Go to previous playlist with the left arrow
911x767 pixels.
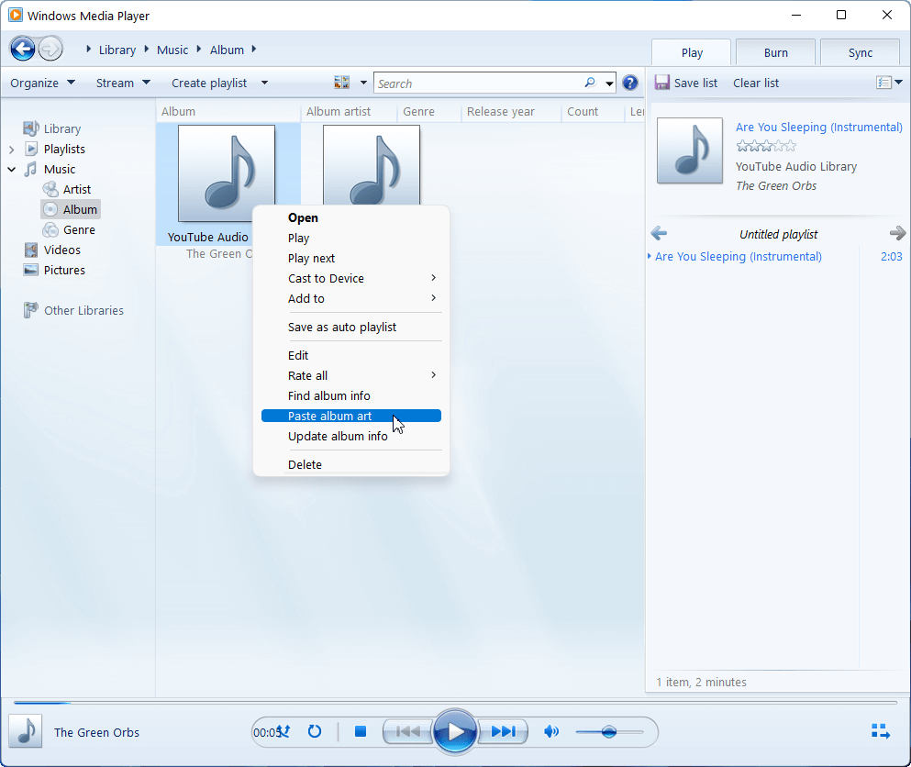click(659, 234)
